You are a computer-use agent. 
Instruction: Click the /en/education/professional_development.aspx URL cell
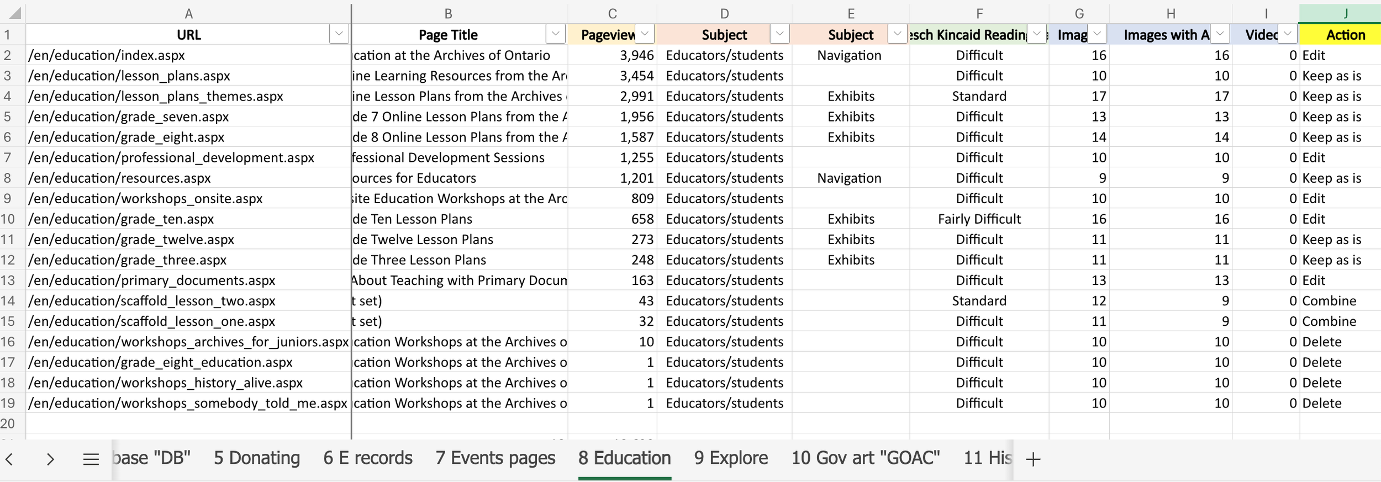(x=188, y=157)
